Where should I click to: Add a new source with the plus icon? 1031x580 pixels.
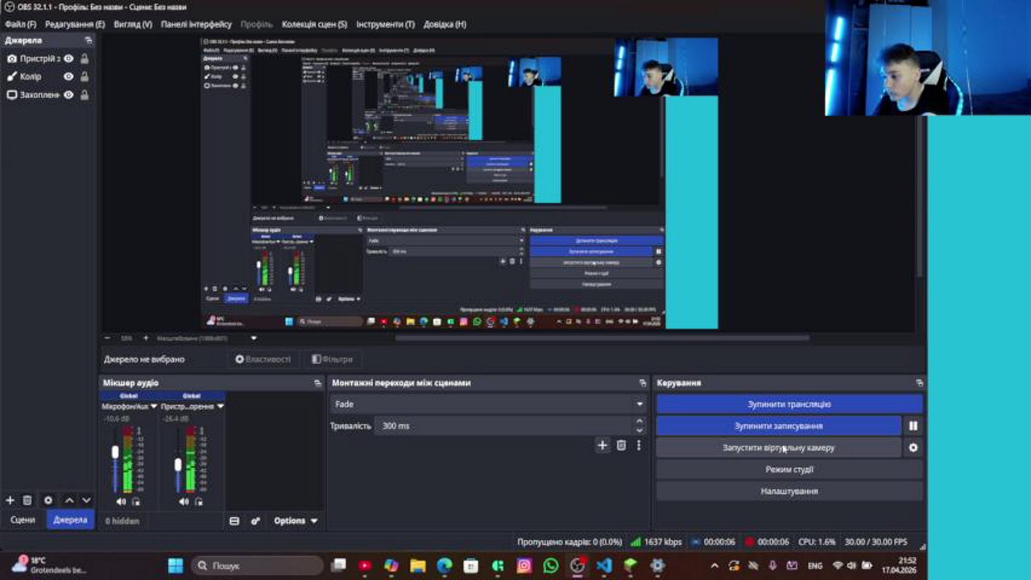[10, 499]
